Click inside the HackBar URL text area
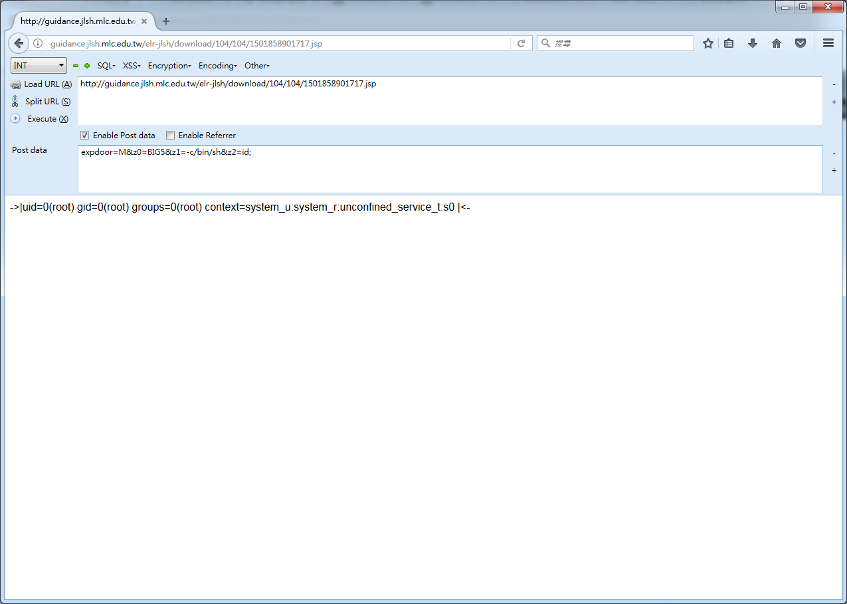The height and width of the screenshot is (604, 847). pyautogui.click(x=450, y=101)
